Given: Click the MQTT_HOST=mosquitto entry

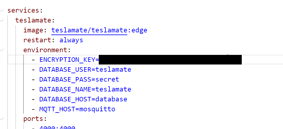Looking at the screenshot, I should pyautogui.click(x=77, y=109).
